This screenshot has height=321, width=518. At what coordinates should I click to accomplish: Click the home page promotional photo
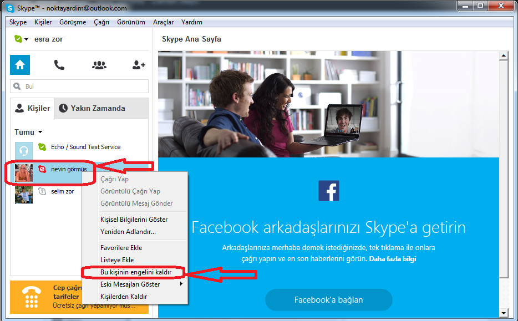coord(328,104)
